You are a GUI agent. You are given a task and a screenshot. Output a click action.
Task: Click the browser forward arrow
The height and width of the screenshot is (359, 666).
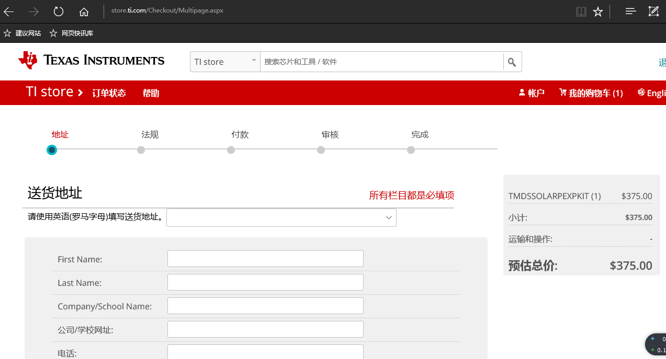[33, 11]
